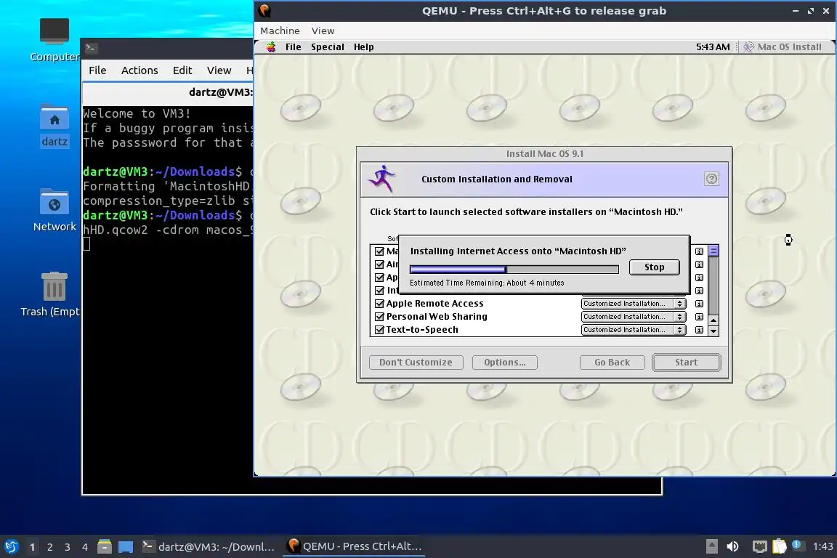Click the eject media tray icon
The height and width of the screenshot is (558, 837).
pyautogui.click(x=711, y=546)
